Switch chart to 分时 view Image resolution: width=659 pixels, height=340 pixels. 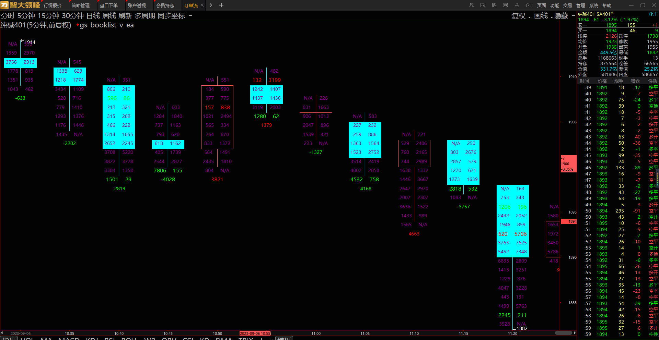pyautogui.click(x=8, y=16)
